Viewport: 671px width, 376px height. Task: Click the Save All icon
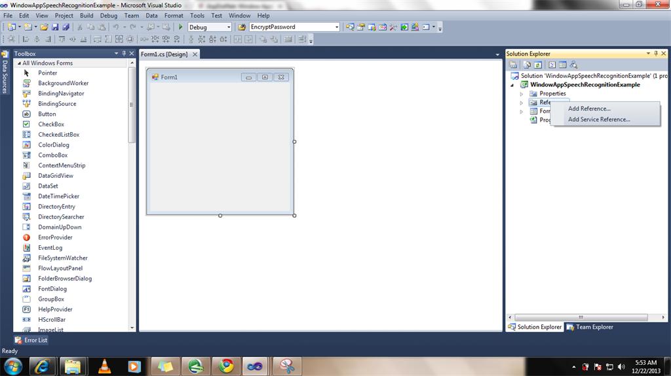click(x=66, y=27)
